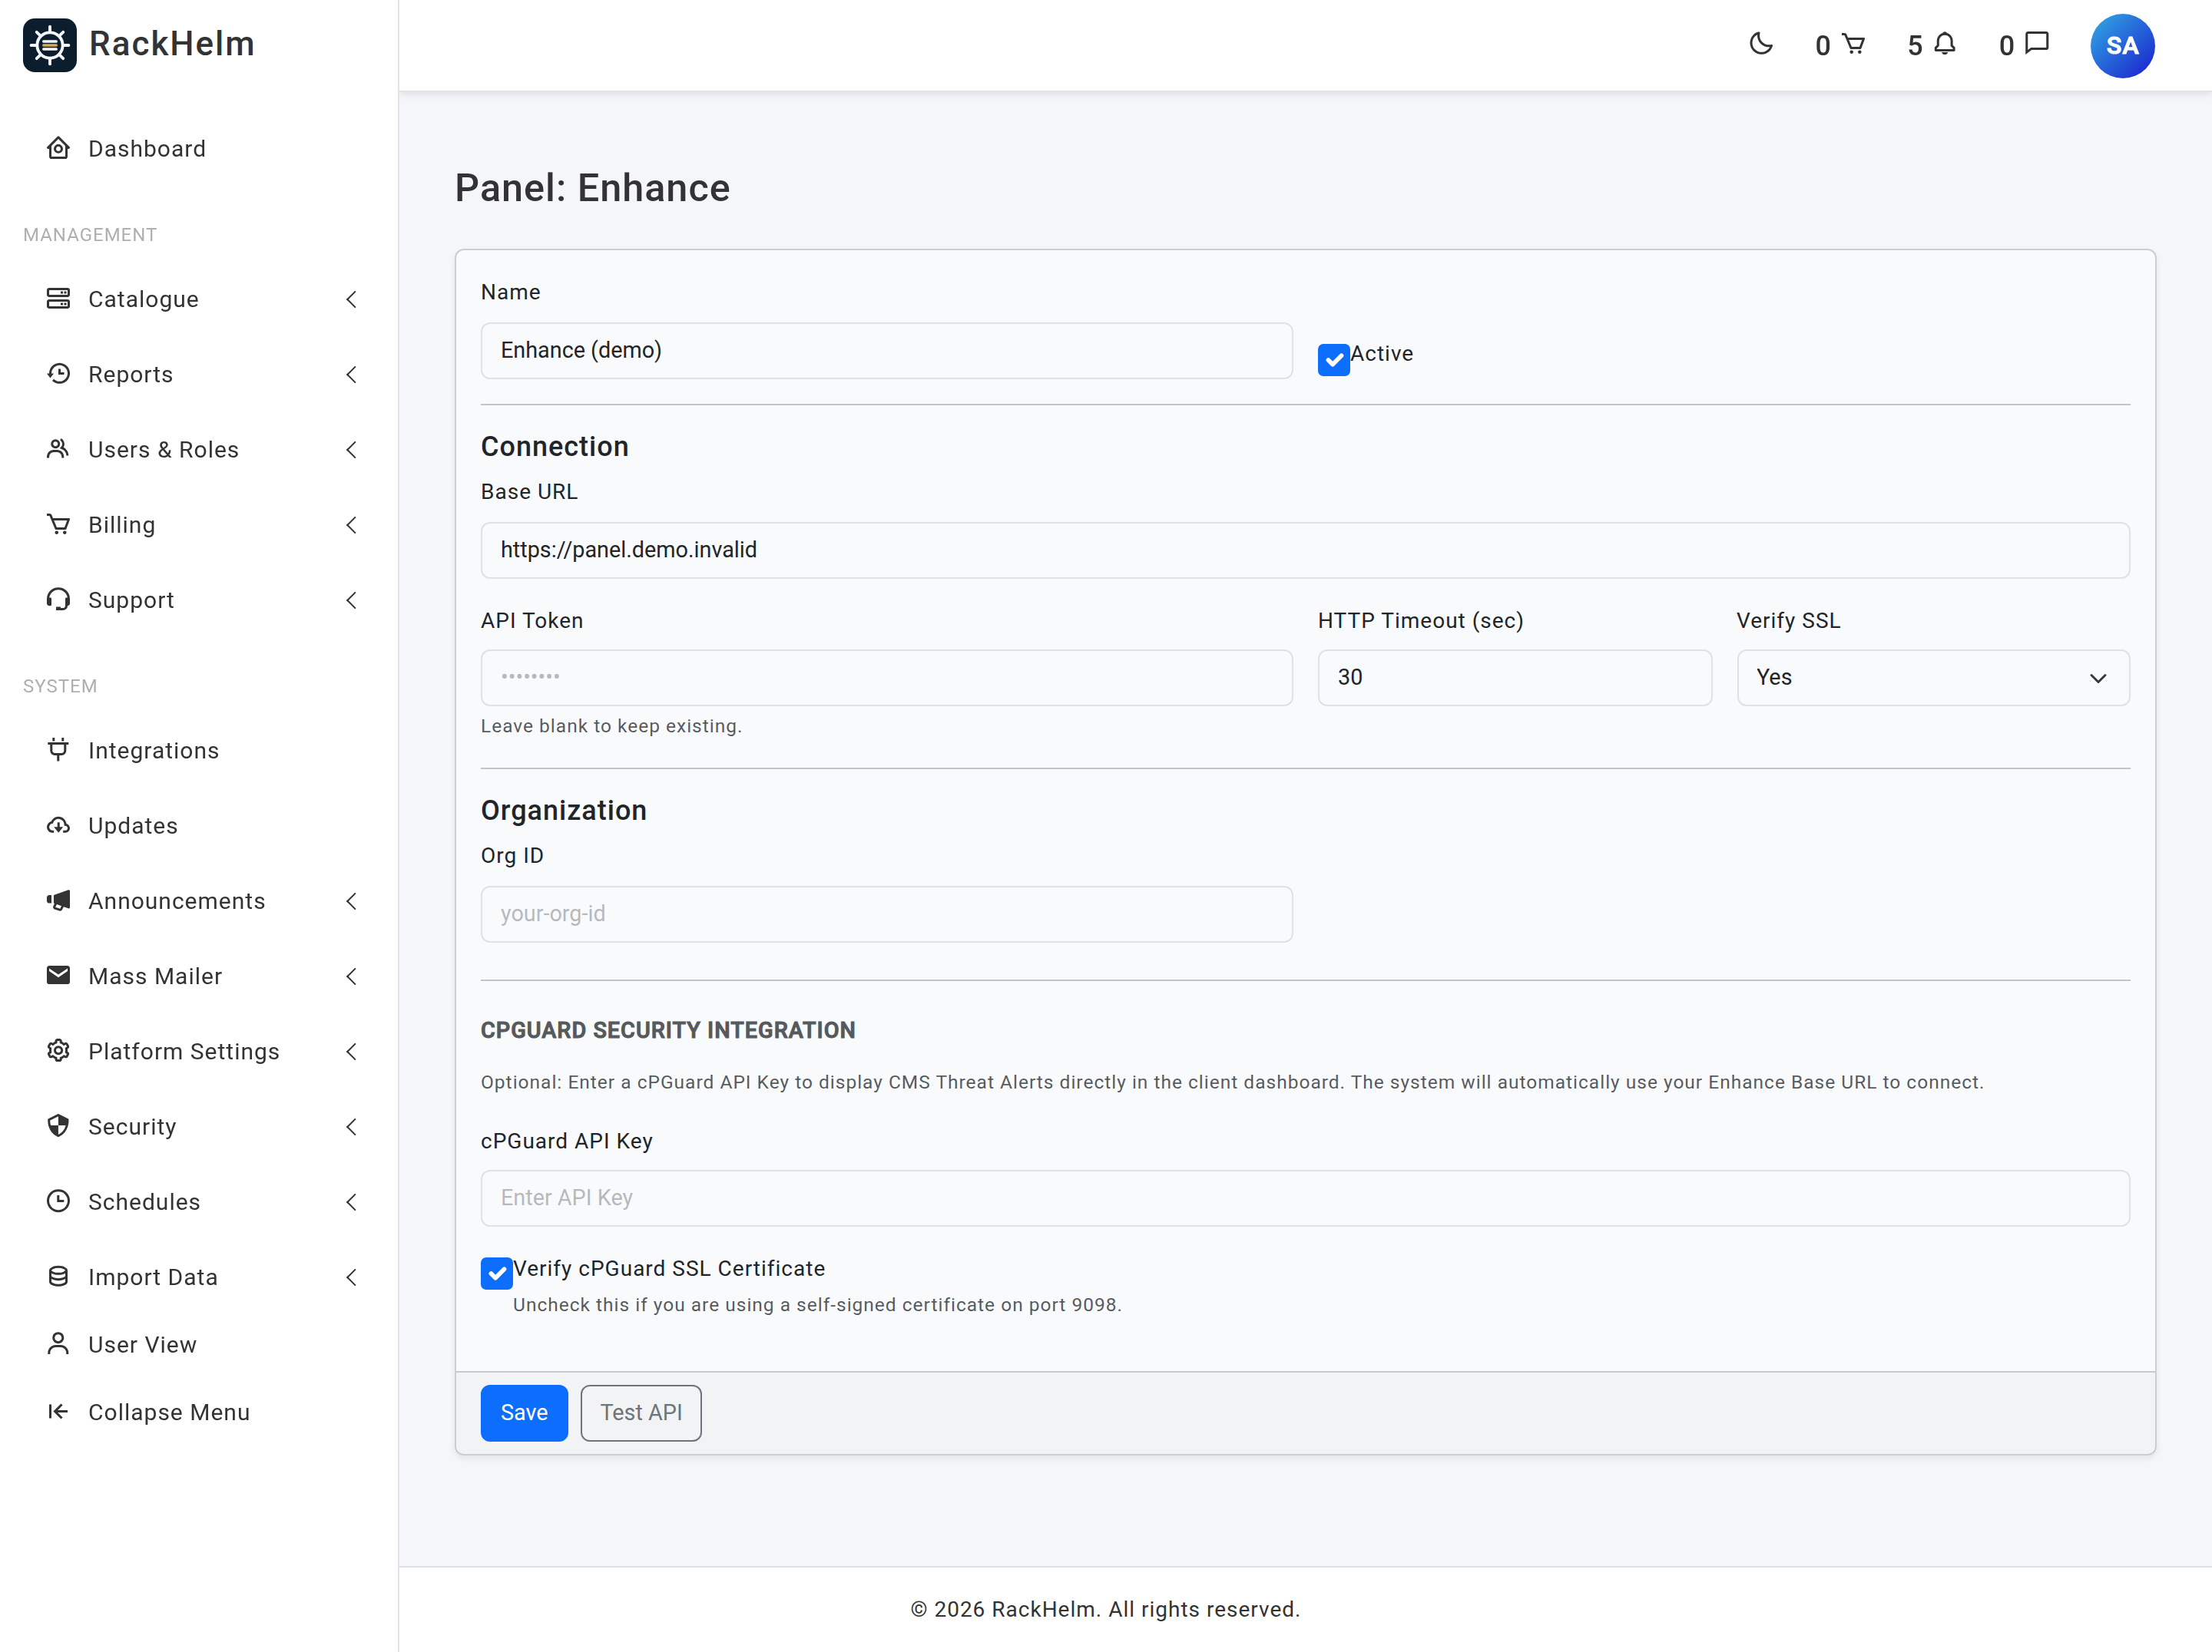Expand the Support submenu chevron

point(351,600)
